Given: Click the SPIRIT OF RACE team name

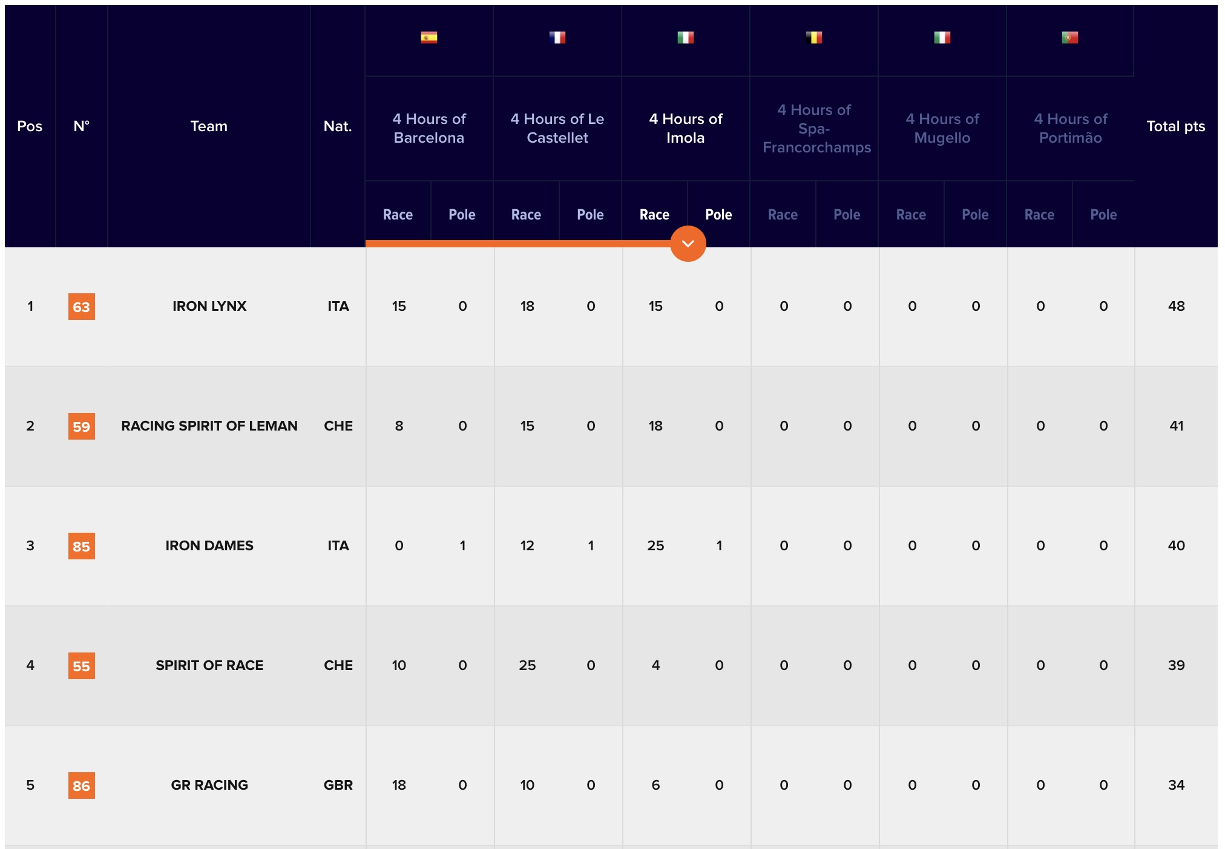Looking at the screenshot, I should pos(209,665).
